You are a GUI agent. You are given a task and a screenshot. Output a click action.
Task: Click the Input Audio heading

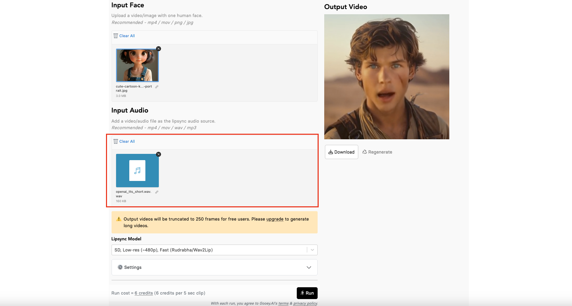130,110
